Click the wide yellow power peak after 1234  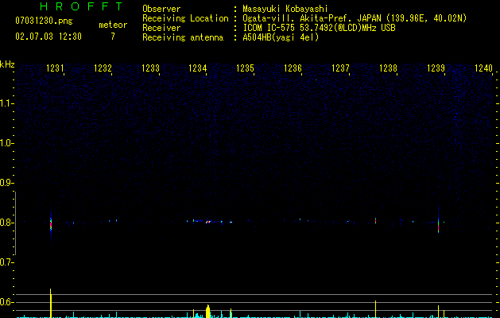208,312
